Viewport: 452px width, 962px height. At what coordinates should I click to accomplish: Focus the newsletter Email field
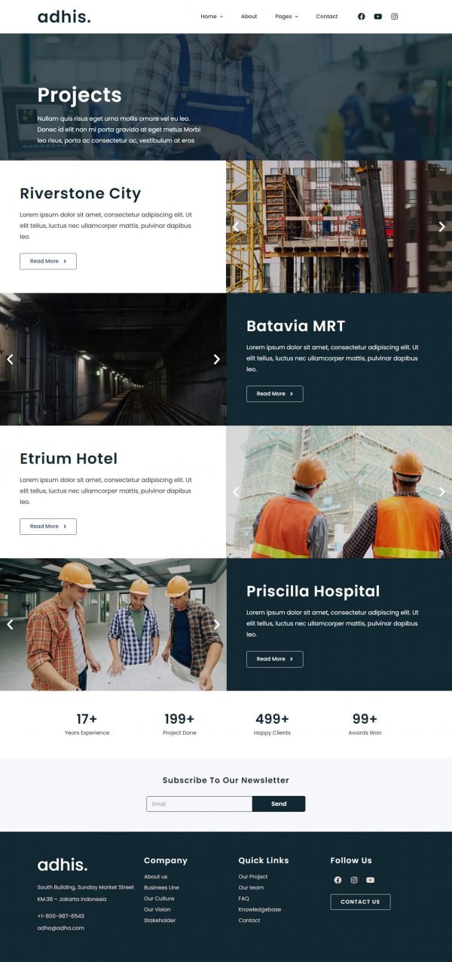pos(199,804)
